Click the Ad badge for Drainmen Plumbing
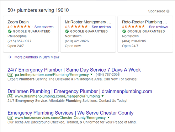 pos(10,96)
